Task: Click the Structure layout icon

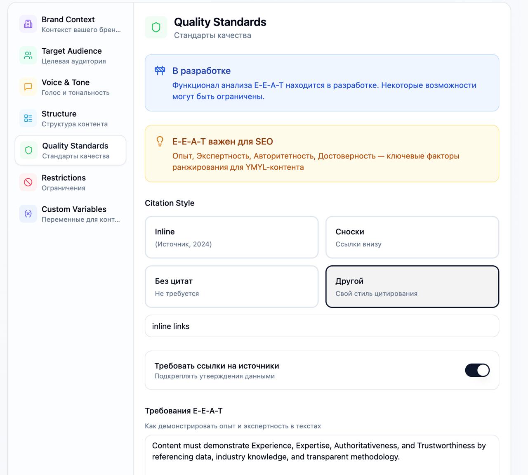Action: pyautogui.click(x=28, y=118)
